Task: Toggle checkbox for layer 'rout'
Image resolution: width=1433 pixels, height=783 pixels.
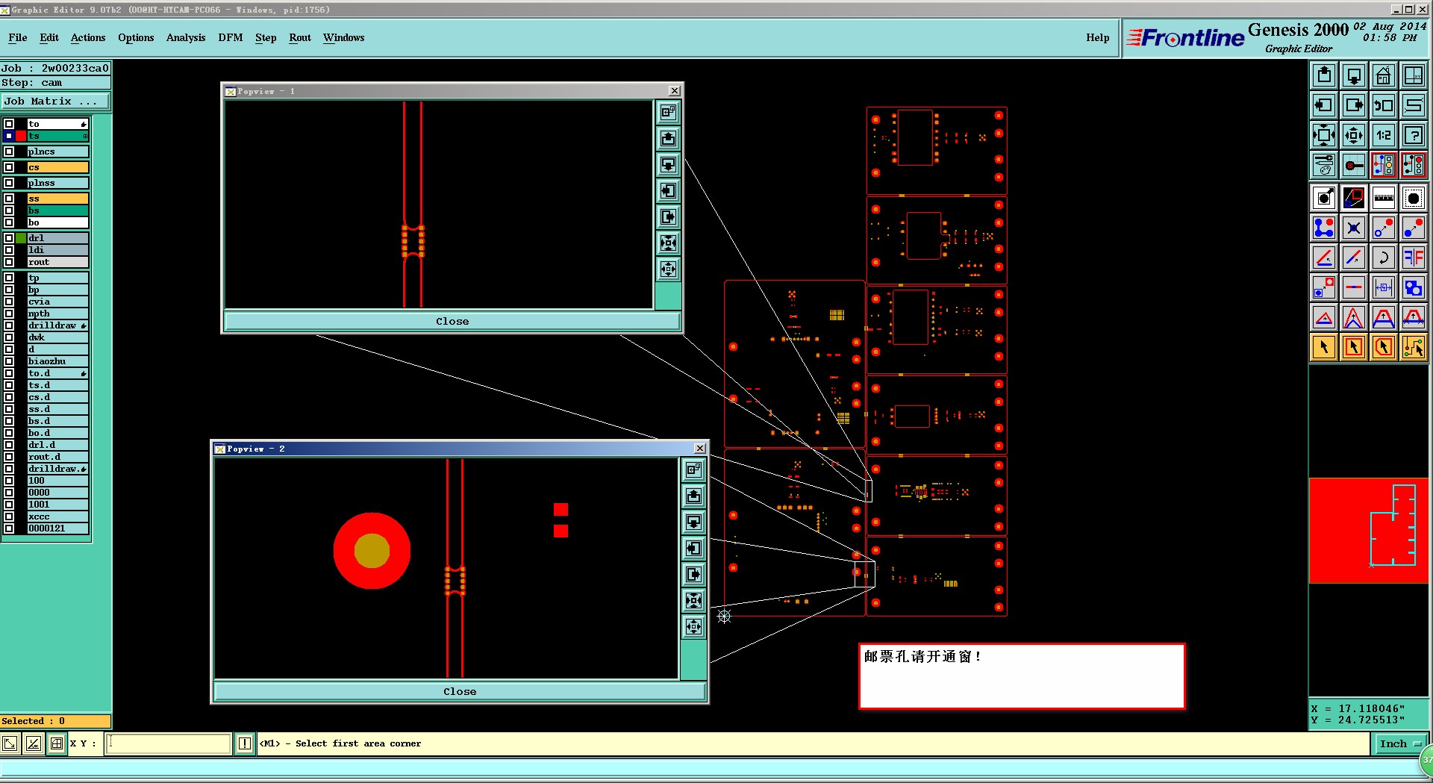Action: coord(9,262)
